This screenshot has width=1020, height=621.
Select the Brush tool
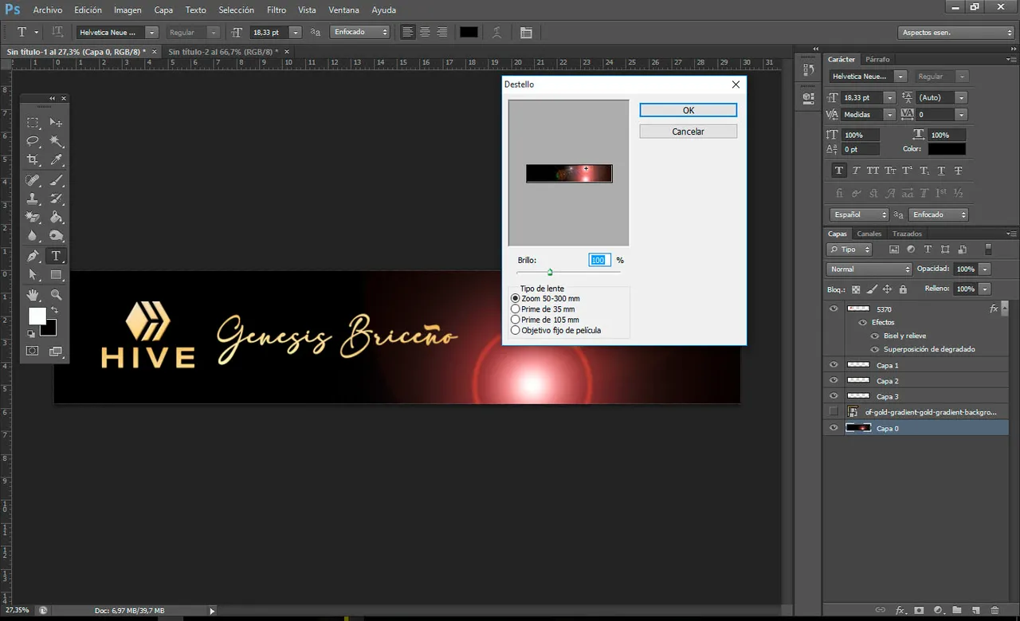pyautogui.click(x=56, y=180)
